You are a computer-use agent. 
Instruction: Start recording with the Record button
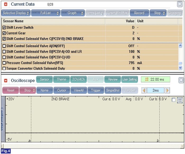139,13
